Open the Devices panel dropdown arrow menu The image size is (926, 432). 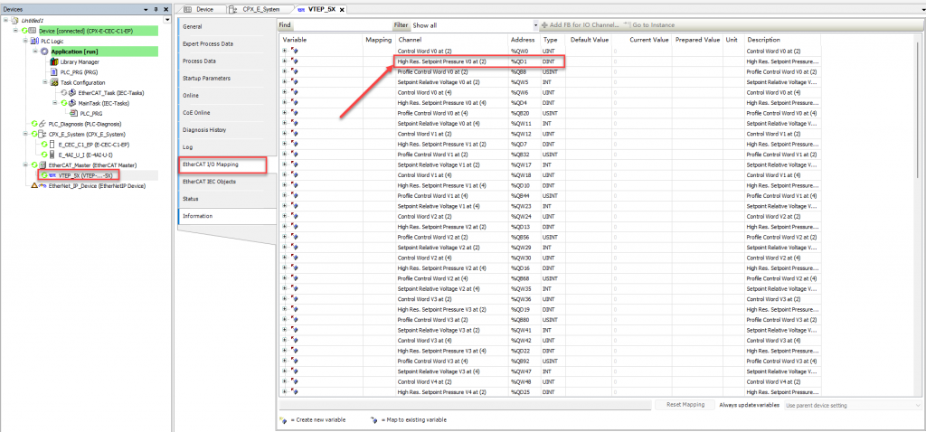pyautogui.click(x=146, y=9)
